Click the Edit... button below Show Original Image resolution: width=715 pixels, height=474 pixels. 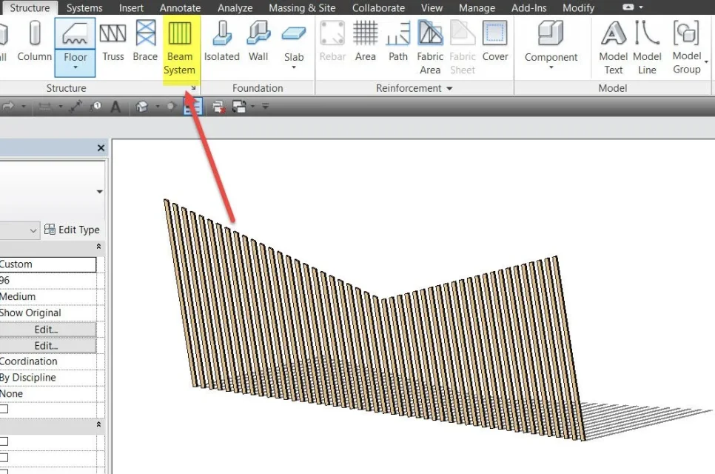47,330
